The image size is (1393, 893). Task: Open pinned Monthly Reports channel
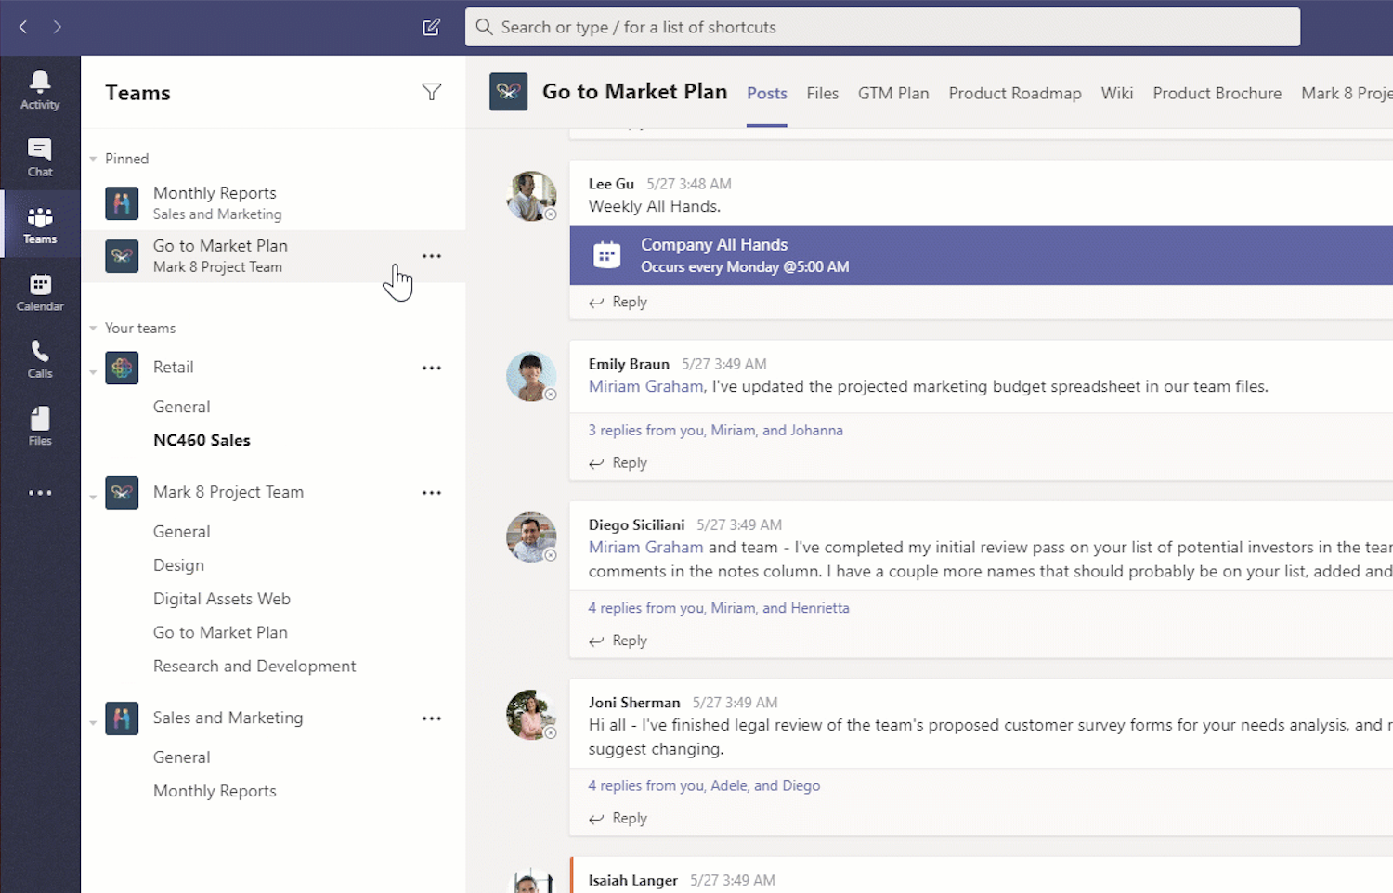coord(273,202)
